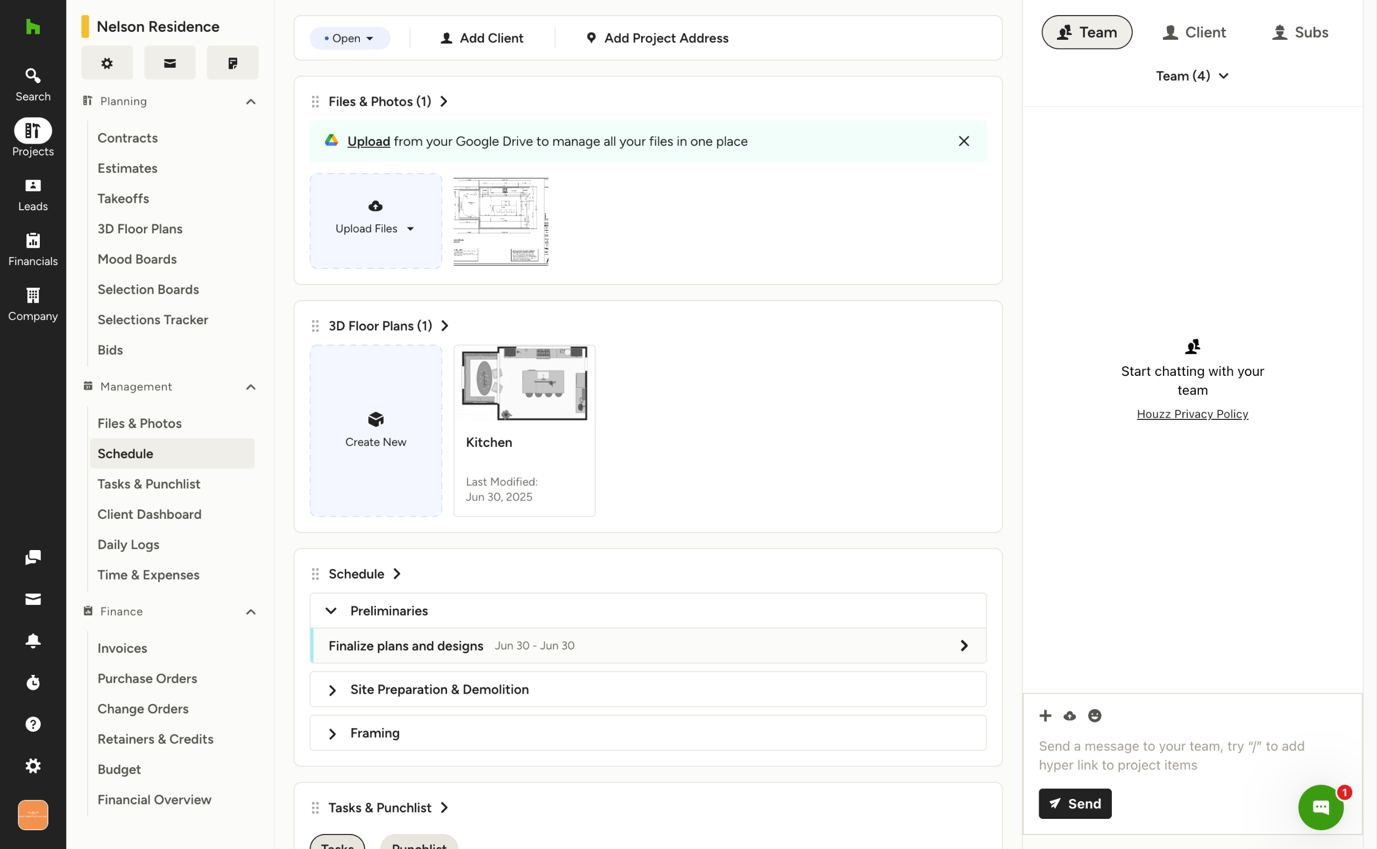Open the notifications bell icon
The width and height of the screenshot is (1377, 849).
pyautogui.click(x=33, y=641)
